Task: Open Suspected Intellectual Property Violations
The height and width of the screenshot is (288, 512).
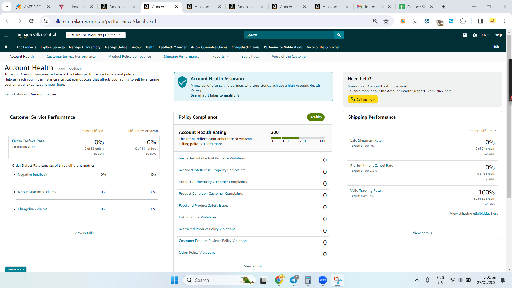Action: (212, 158)
